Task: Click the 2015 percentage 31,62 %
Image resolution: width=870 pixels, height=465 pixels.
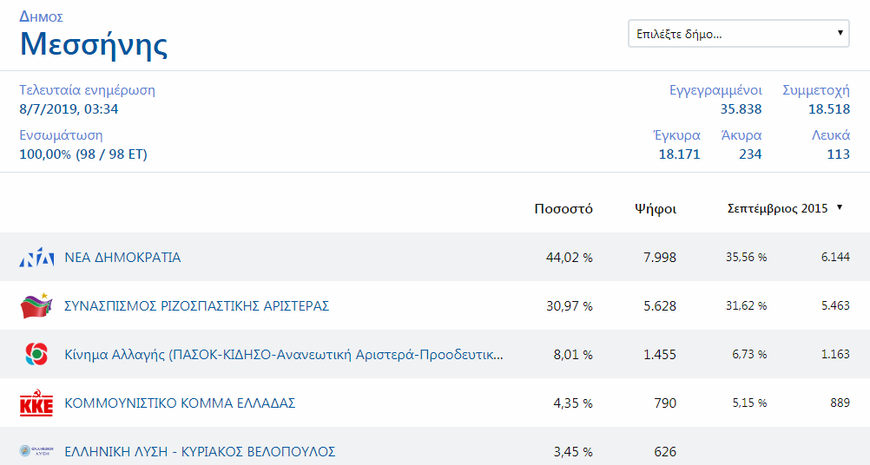Action: [746, 306]
